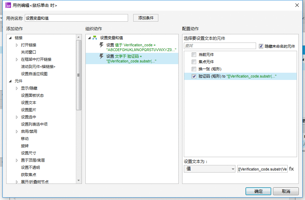Screen dimensions: 305x200
Task: Expand the 显示/隐藏 node
Action: pyautogui.click(x=17, y=88)
